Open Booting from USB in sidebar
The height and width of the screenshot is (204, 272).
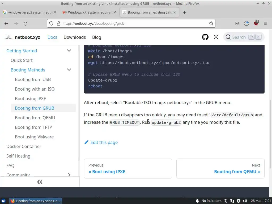pos(33,79)
